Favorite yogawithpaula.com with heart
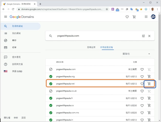The image size is (161, 122). click(142, 69)
